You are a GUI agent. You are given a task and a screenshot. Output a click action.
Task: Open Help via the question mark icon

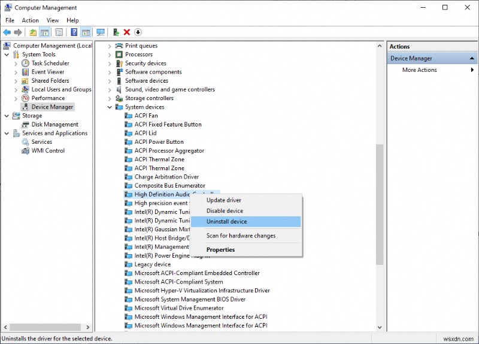pyautogui.click(x=74, y=32)
